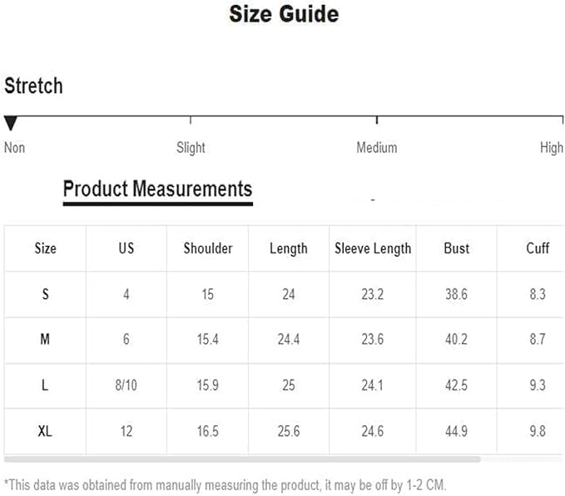This screenshot has width=565, height=496.
Task: Click the Bust column header
Action: [x=457, y=248]
